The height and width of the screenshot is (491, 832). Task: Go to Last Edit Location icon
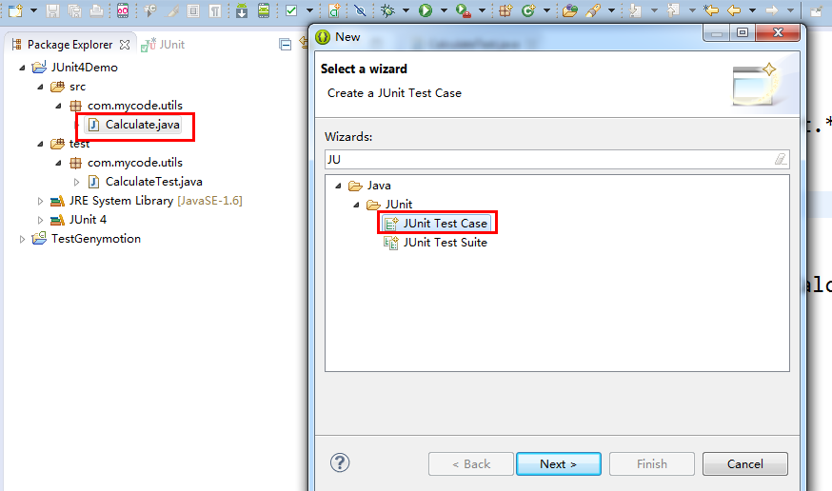[x=710, y=10]
